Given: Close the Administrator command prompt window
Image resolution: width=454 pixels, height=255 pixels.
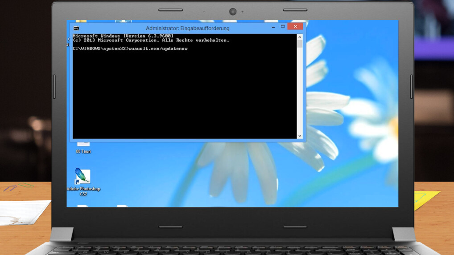Looking at the screenshot, I should coord(295,27).
